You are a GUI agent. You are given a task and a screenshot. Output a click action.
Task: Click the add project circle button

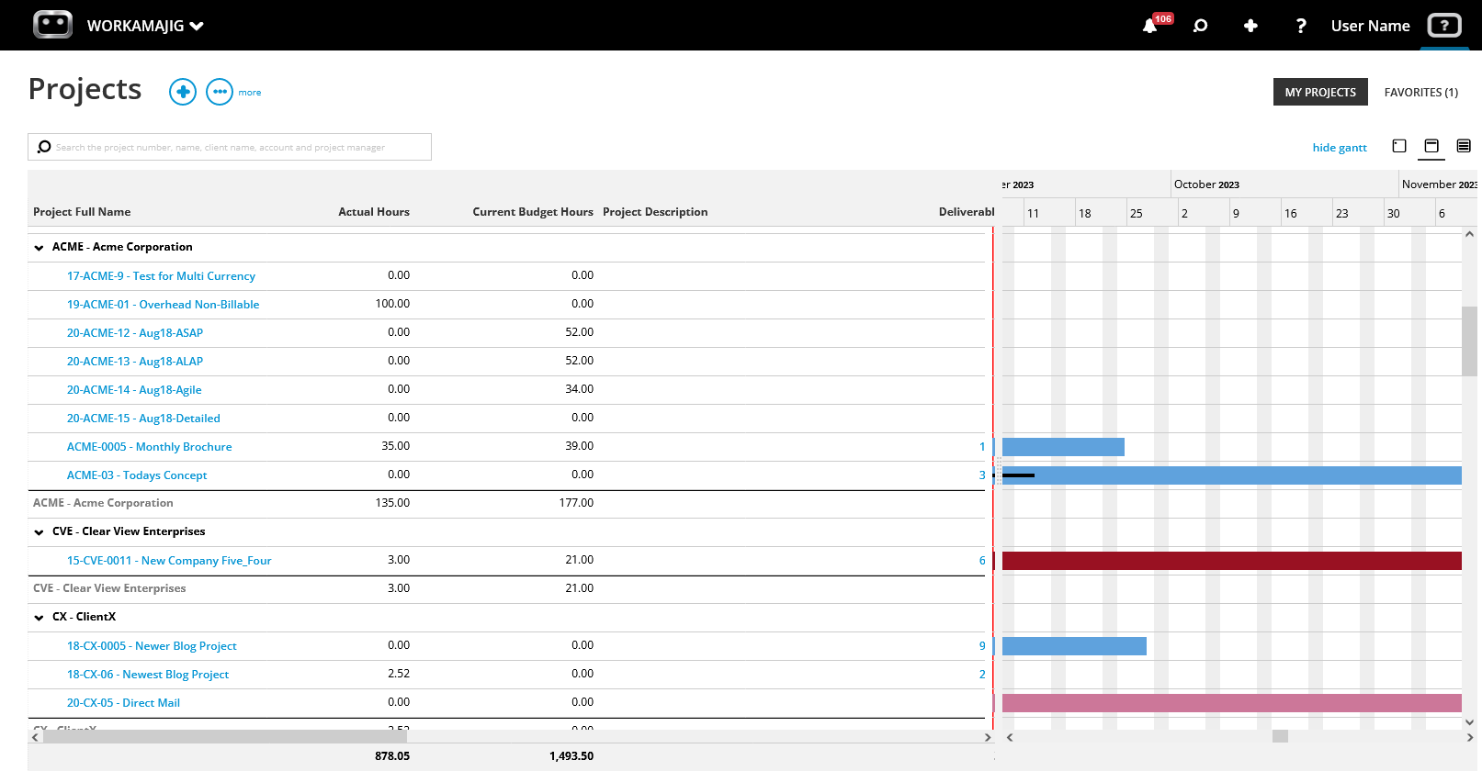pyautogui.click(x=183, y=92)
